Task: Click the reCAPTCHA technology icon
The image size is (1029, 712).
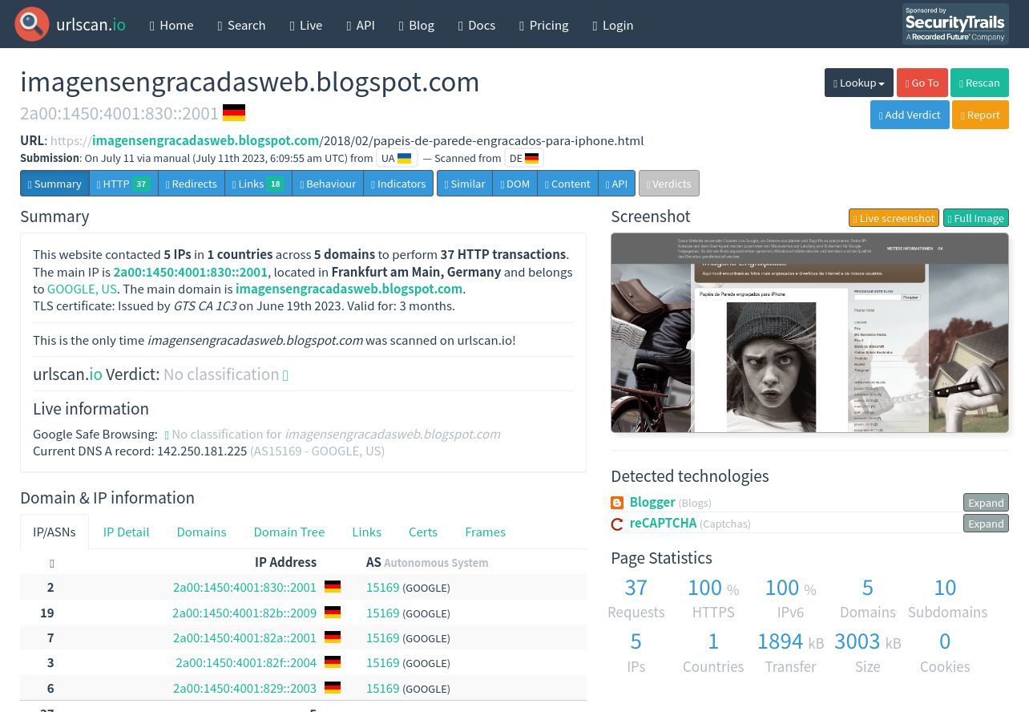Action: tap(617, 524)
